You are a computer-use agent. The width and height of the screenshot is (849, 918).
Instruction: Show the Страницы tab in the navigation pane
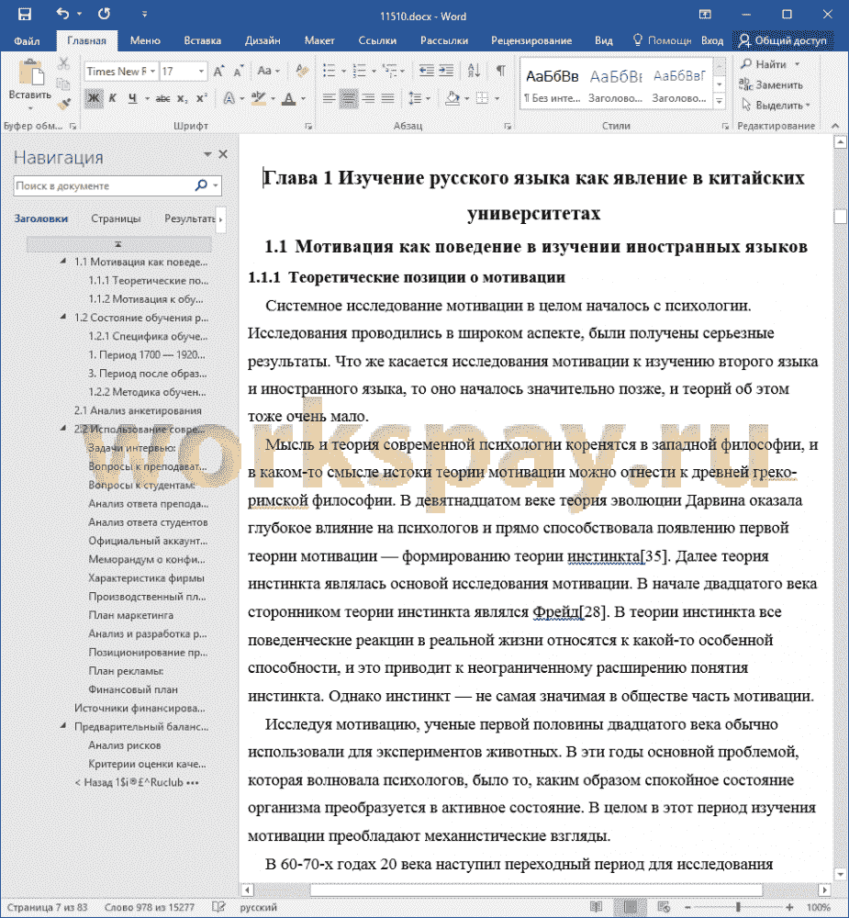click(116, 218)
